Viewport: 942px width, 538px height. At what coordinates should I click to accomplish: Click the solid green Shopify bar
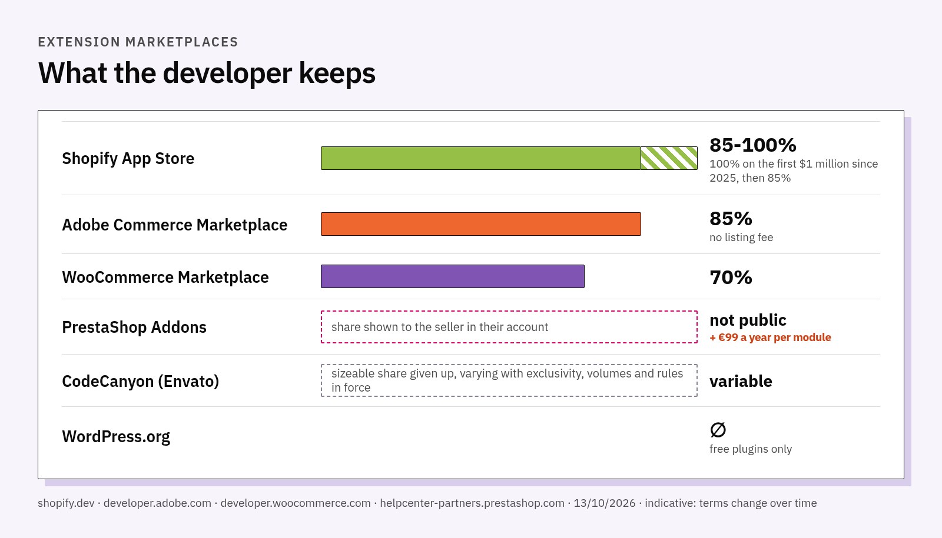tap(480, 158)
